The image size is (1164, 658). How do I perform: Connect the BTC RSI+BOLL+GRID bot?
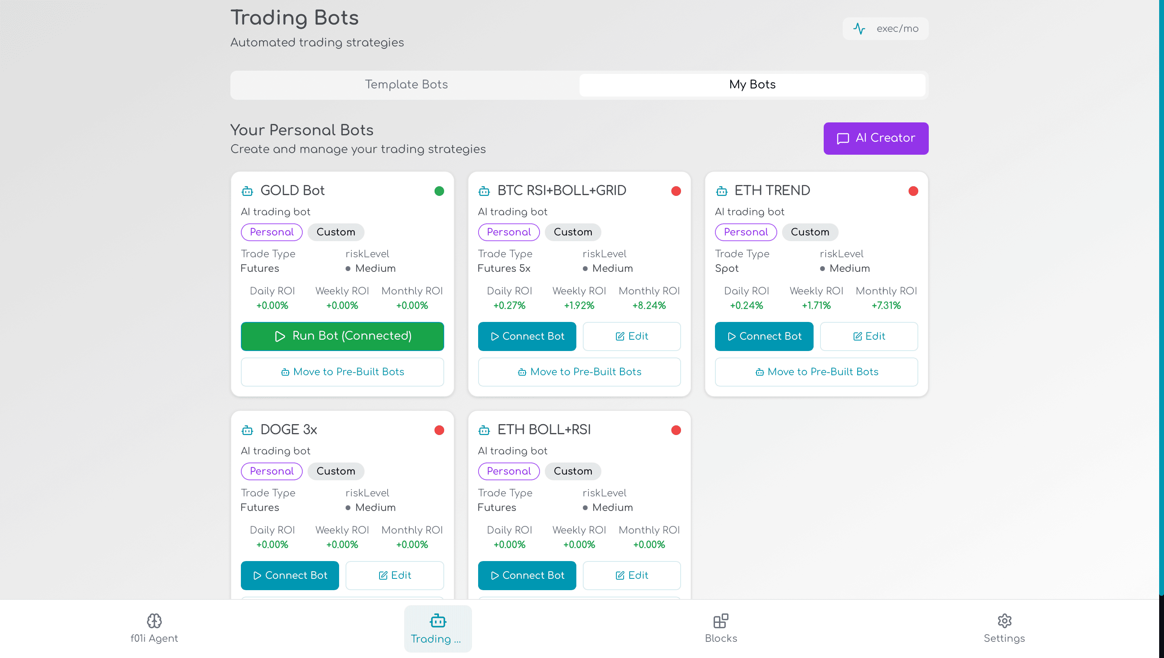click(x=527, y=336)
